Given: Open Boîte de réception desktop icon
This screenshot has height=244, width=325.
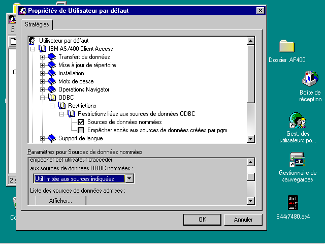Looking at the screenshot, I should click(310, 79).
